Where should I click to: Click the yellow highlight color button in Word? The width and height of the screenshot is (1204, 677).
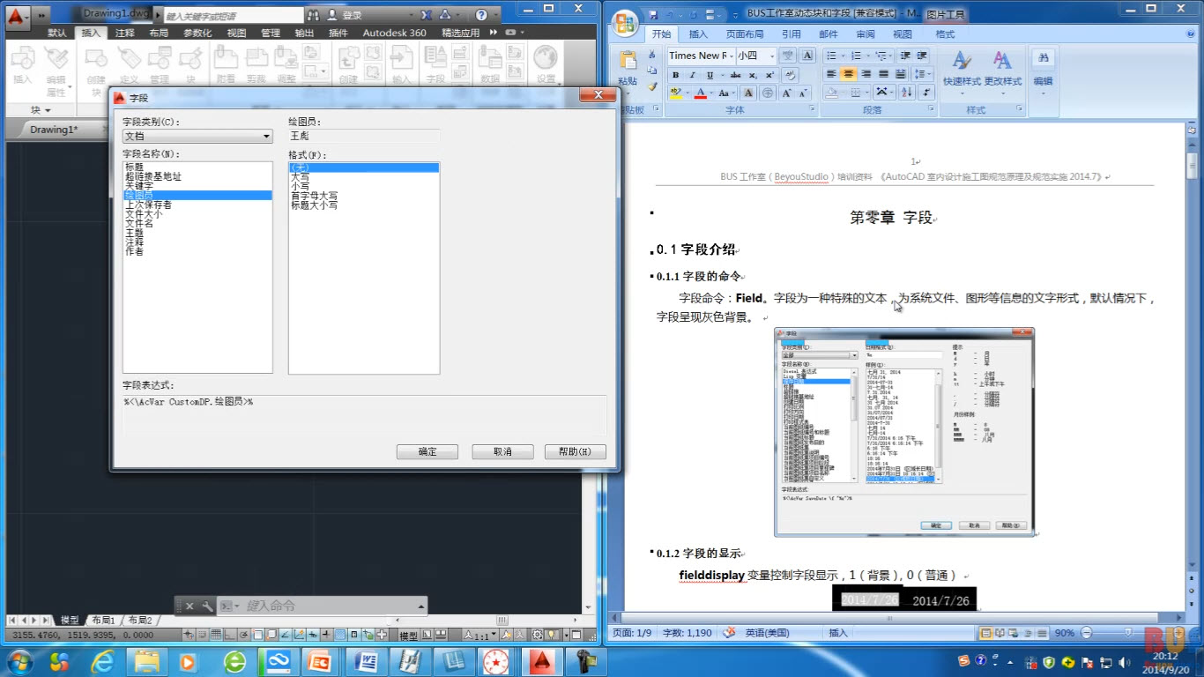click(x=676, y=93)
